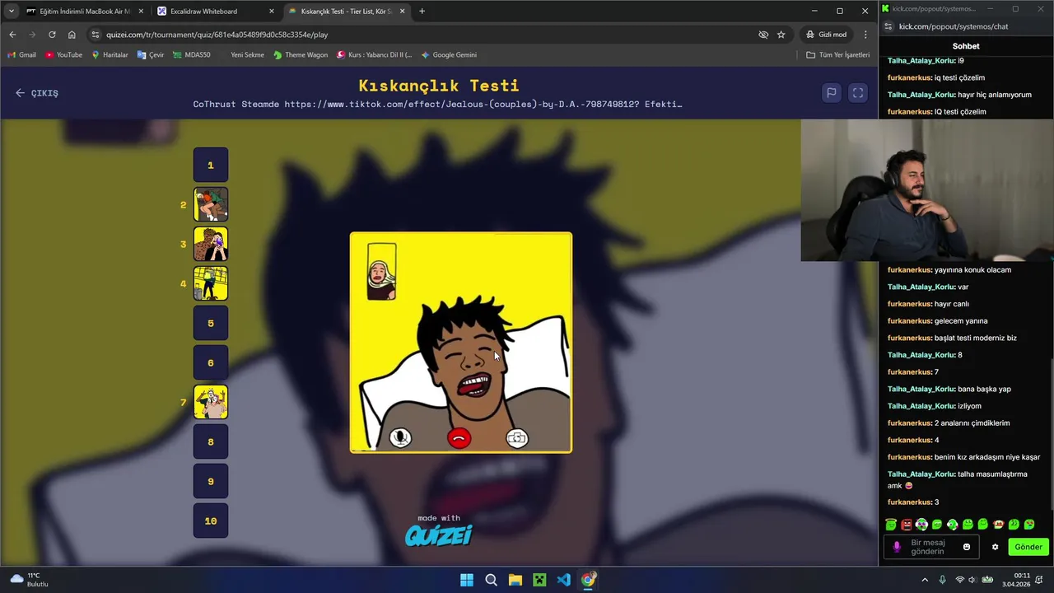Open a new browser tab
The width and height of the screenshot is (1054, 593).
click(422, 12)
